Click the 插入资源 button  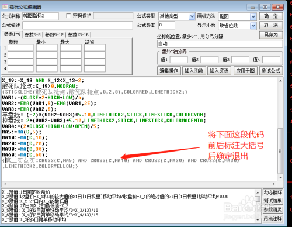pos(219,71)
